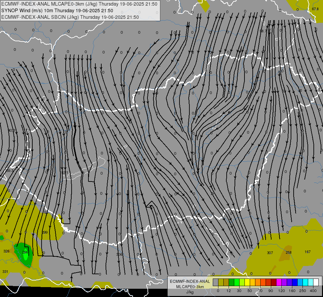Select the pure blue legend color box
Image resolution: width=323 pixels, height=297 pixels.
(x=295, y=282)
